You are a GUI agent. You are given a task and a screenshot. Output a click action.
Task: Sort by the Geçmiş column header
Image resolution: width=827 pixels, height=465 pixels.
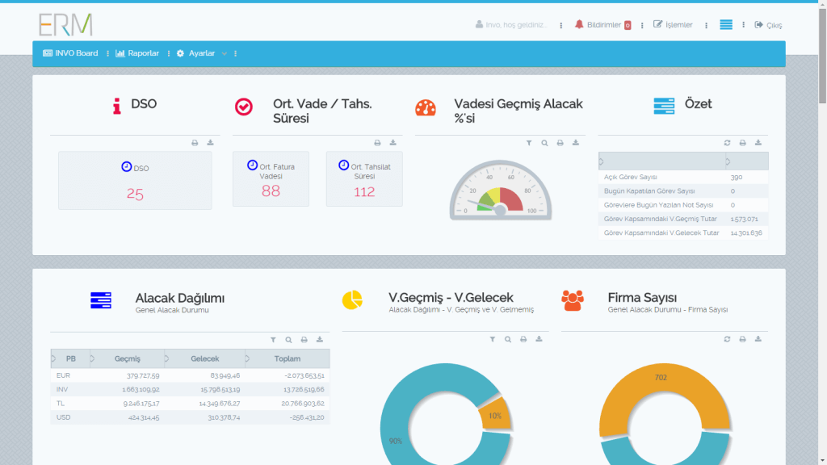click(x=127, y=358)
